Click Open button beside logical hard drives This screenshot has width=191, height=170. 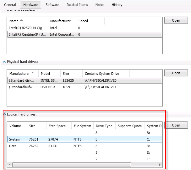point(176,125)
